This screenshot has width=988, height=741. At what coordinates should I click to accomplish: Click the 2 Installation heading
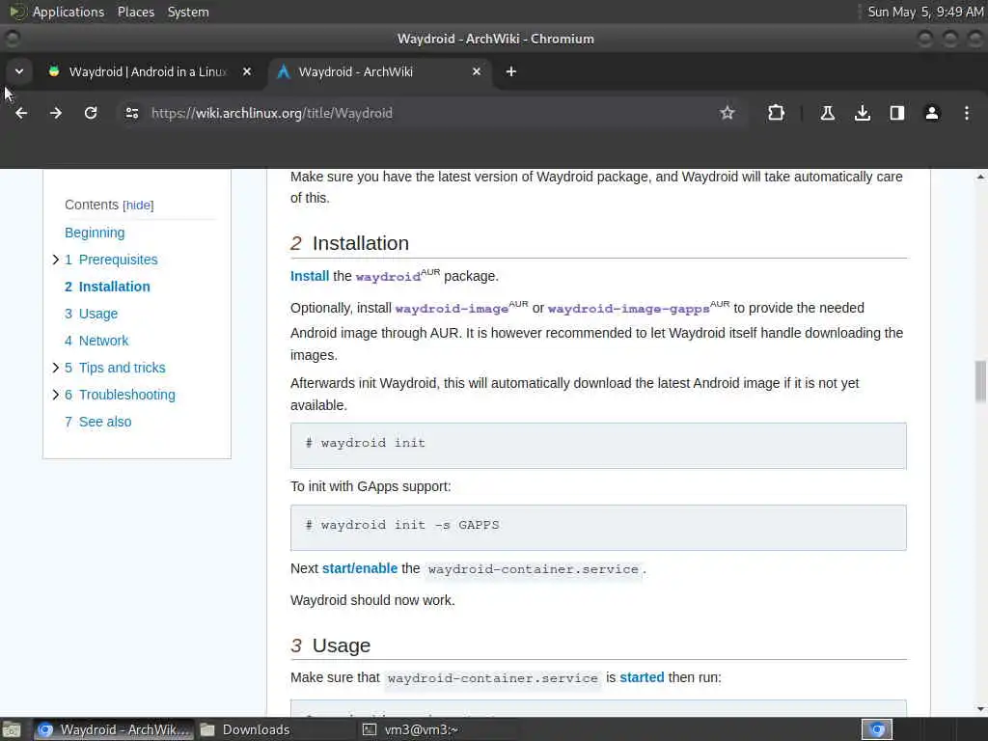tap(349, 243)
